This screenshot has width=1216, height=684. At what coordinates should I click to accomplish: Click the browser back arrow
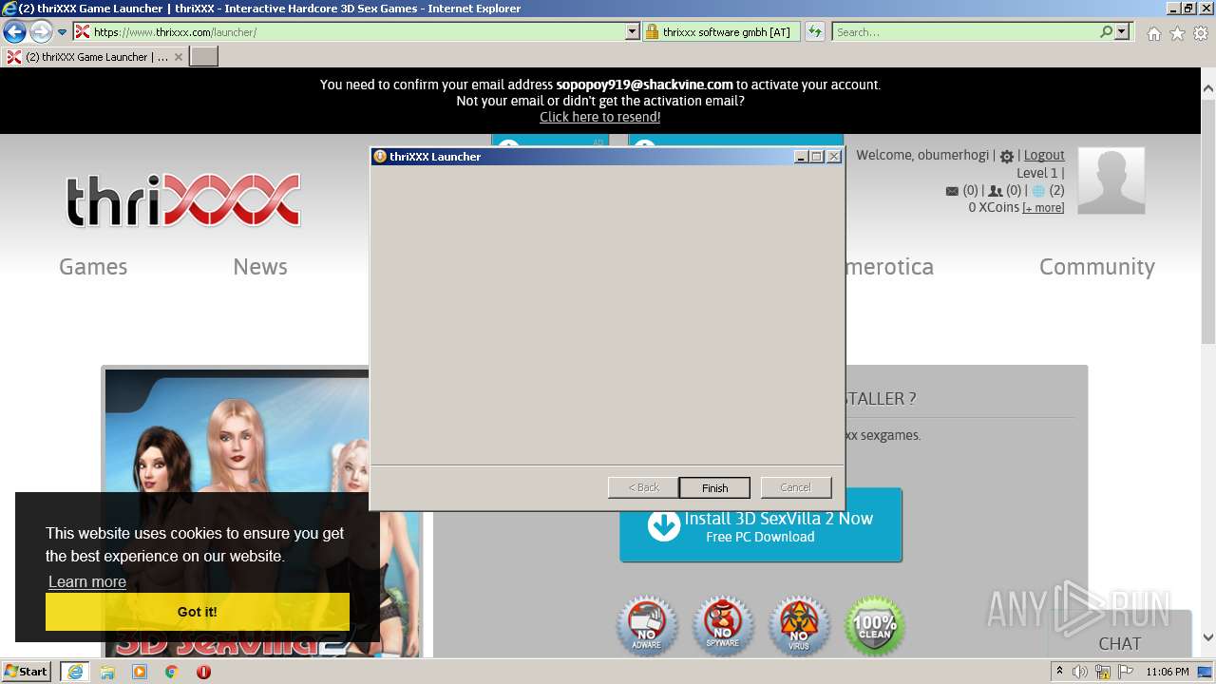tap(14, 31)
